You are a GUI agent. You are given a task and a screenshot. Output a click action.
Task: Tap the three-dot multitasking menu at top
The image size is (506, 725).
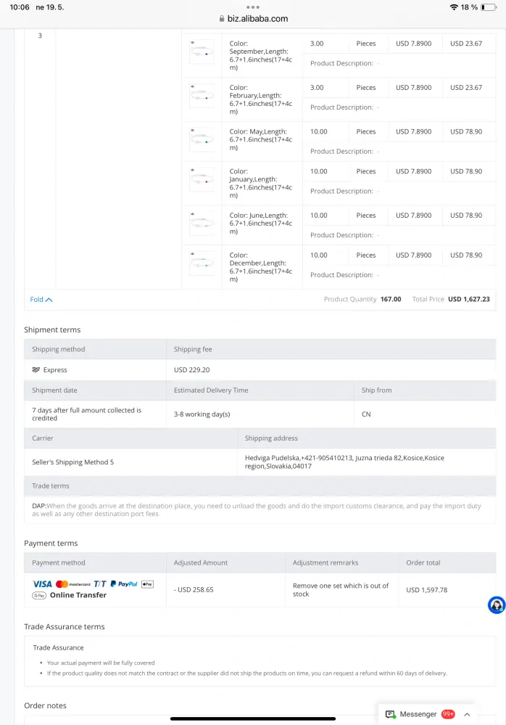click(x=253, y=7)
